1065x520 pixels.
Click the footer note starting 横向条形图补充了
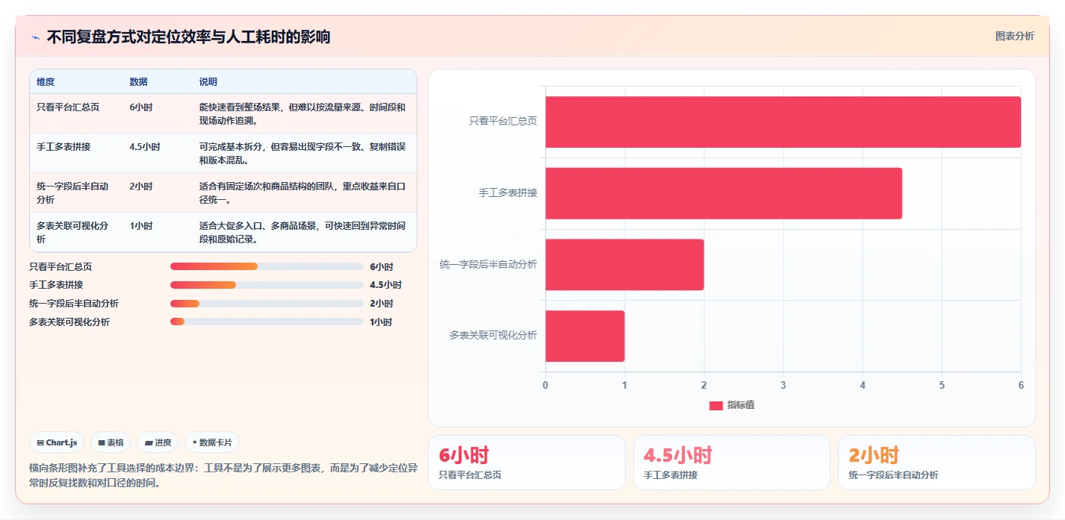(223, 475)
